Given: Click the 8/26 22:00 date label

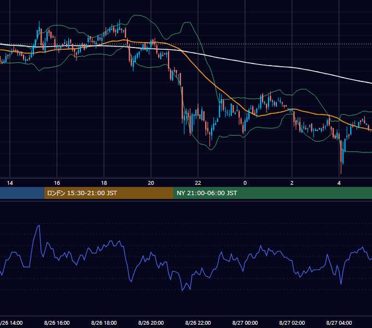Looking at the screenshot, I should 198,323.
